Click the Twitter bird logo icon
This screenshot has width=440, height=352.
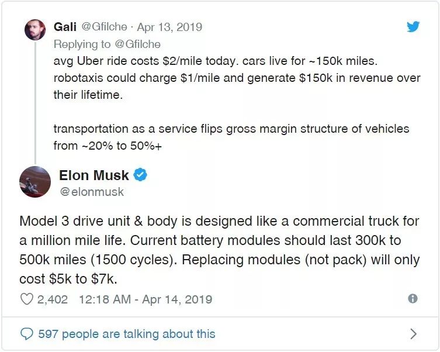(413, 27)
